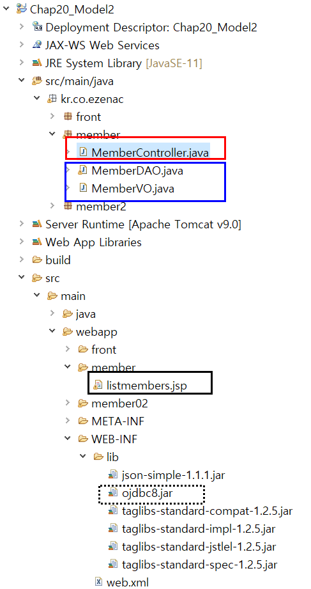Collapse the WEB-INF folder
Viewport: 311px width, 589px height.
tap(68, 439)
